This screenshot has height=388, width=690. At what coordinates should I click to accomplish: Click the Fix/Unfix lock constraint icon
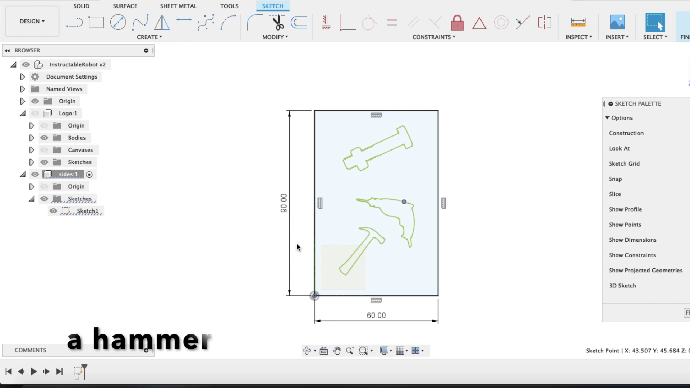click(x=457, y=23)
